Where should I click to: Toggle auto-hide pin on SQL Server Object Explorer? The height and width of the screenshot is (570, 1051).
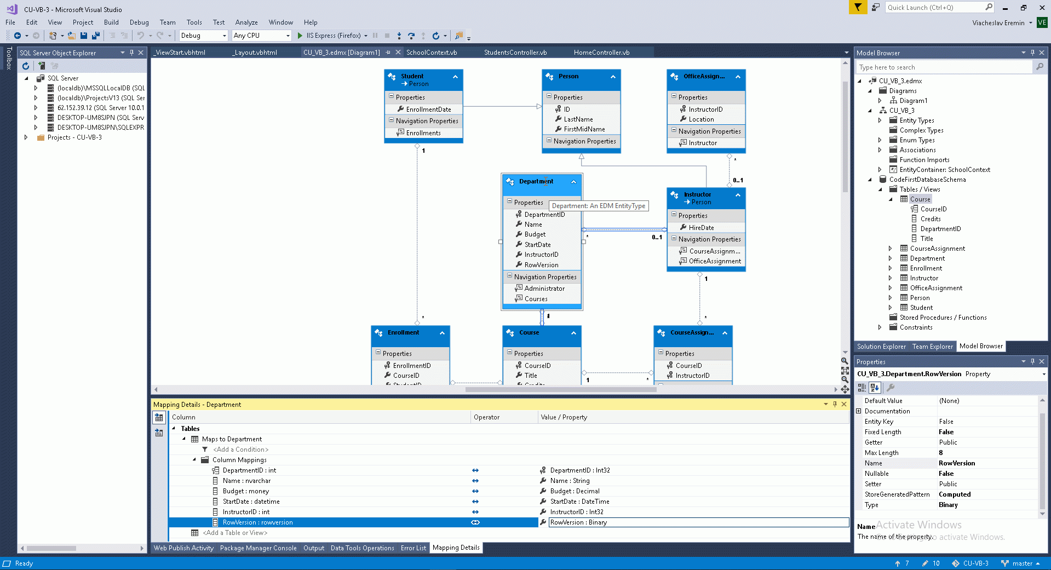coord(131,53)
